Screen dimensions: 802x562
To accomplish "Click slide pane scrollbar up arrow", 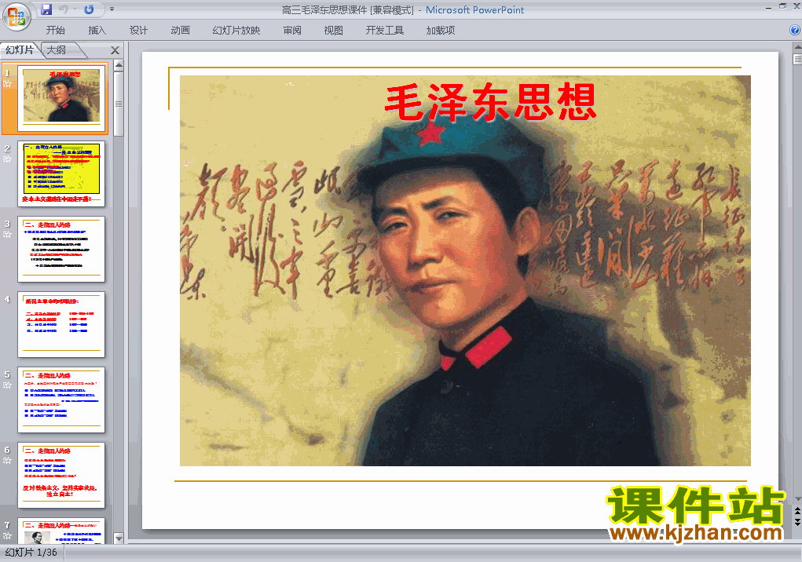I will [x=119, y=65].
